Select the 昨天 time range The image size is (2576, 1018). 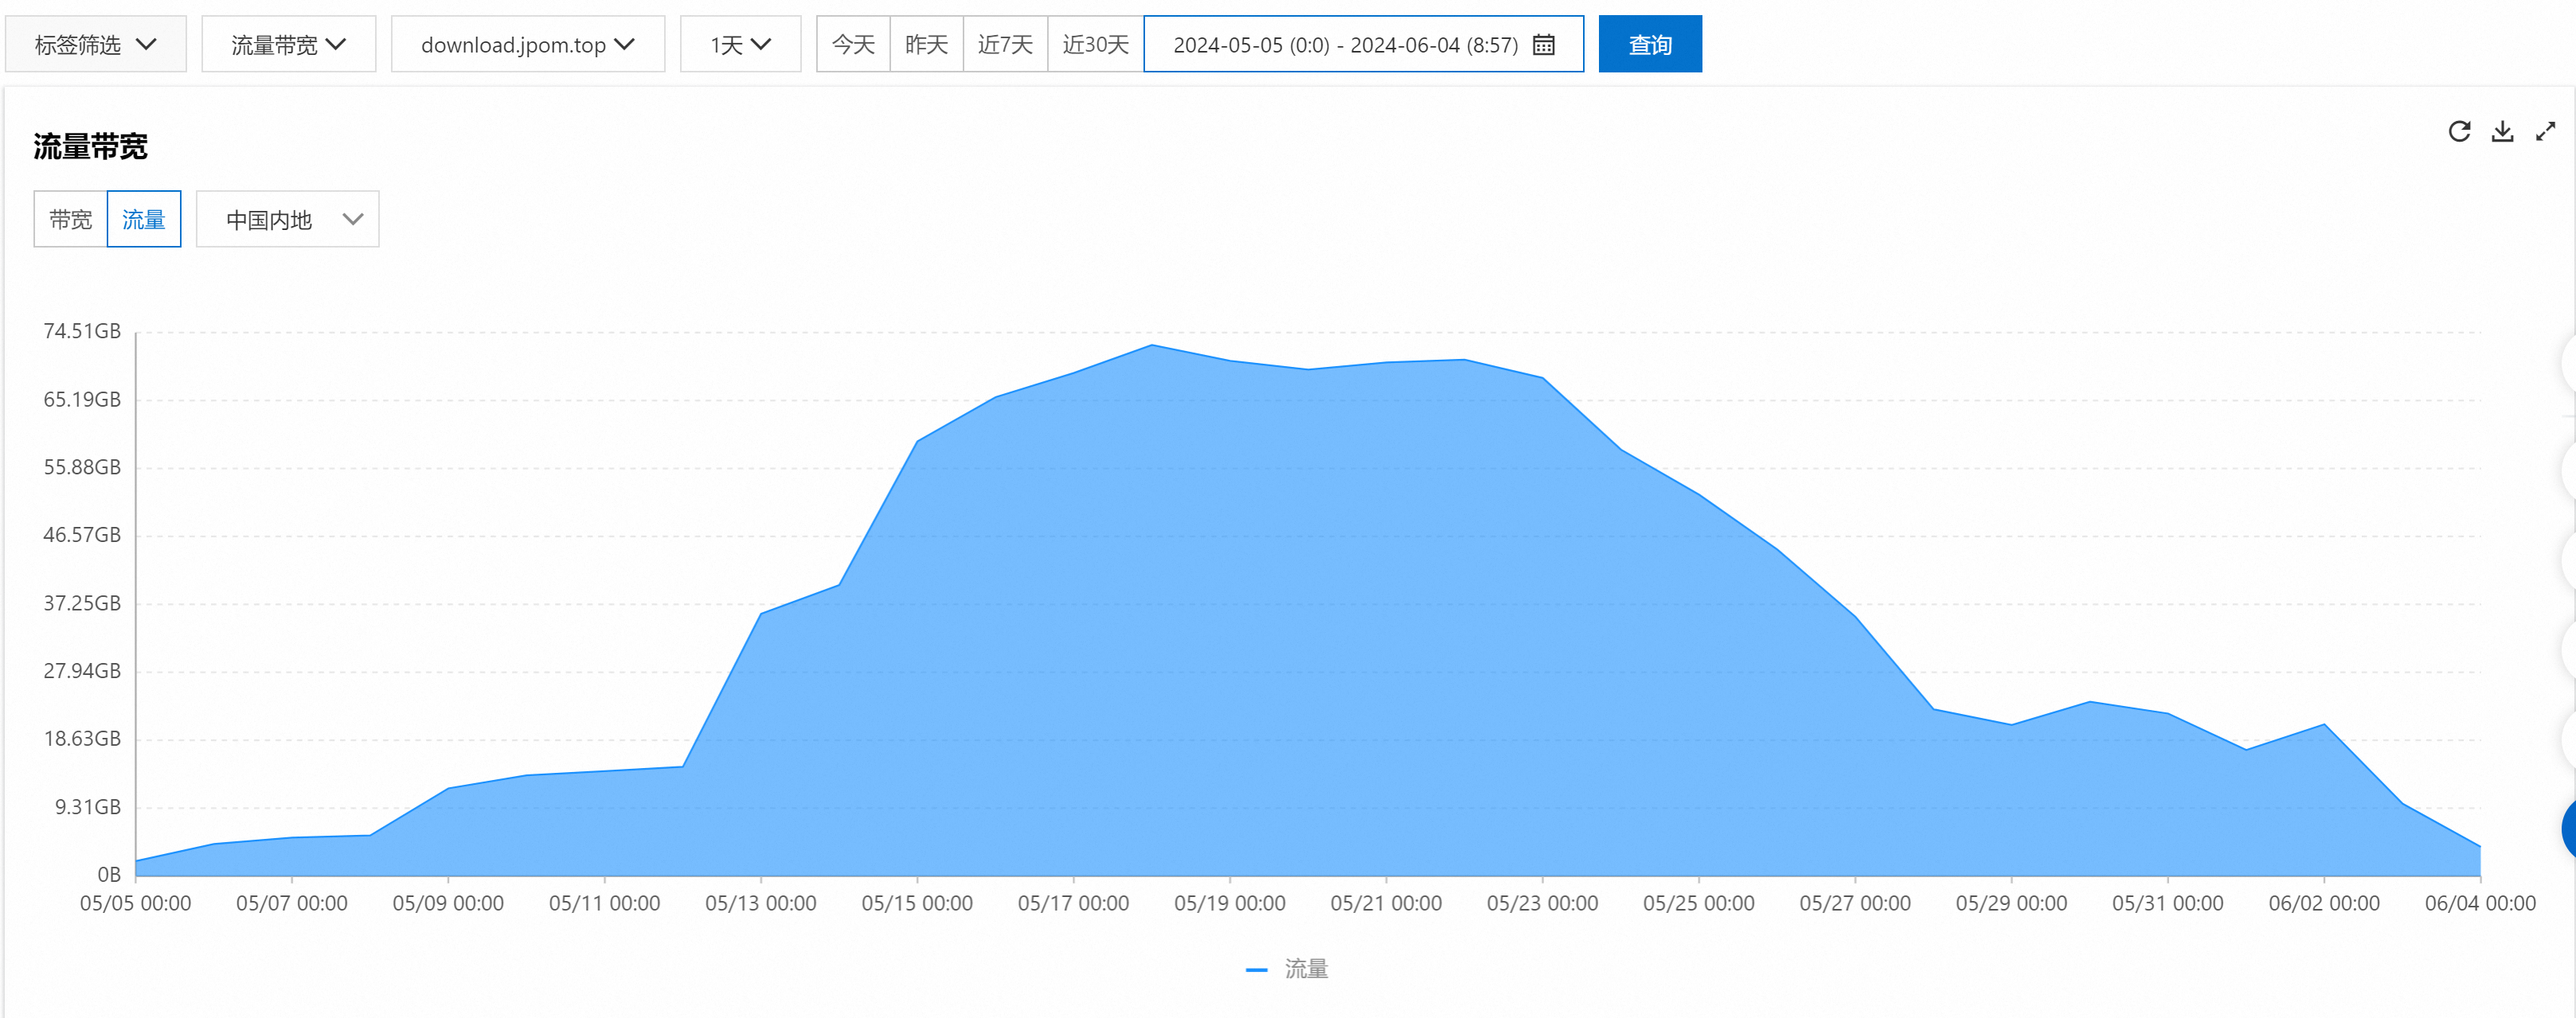click(x=926, y=45)
